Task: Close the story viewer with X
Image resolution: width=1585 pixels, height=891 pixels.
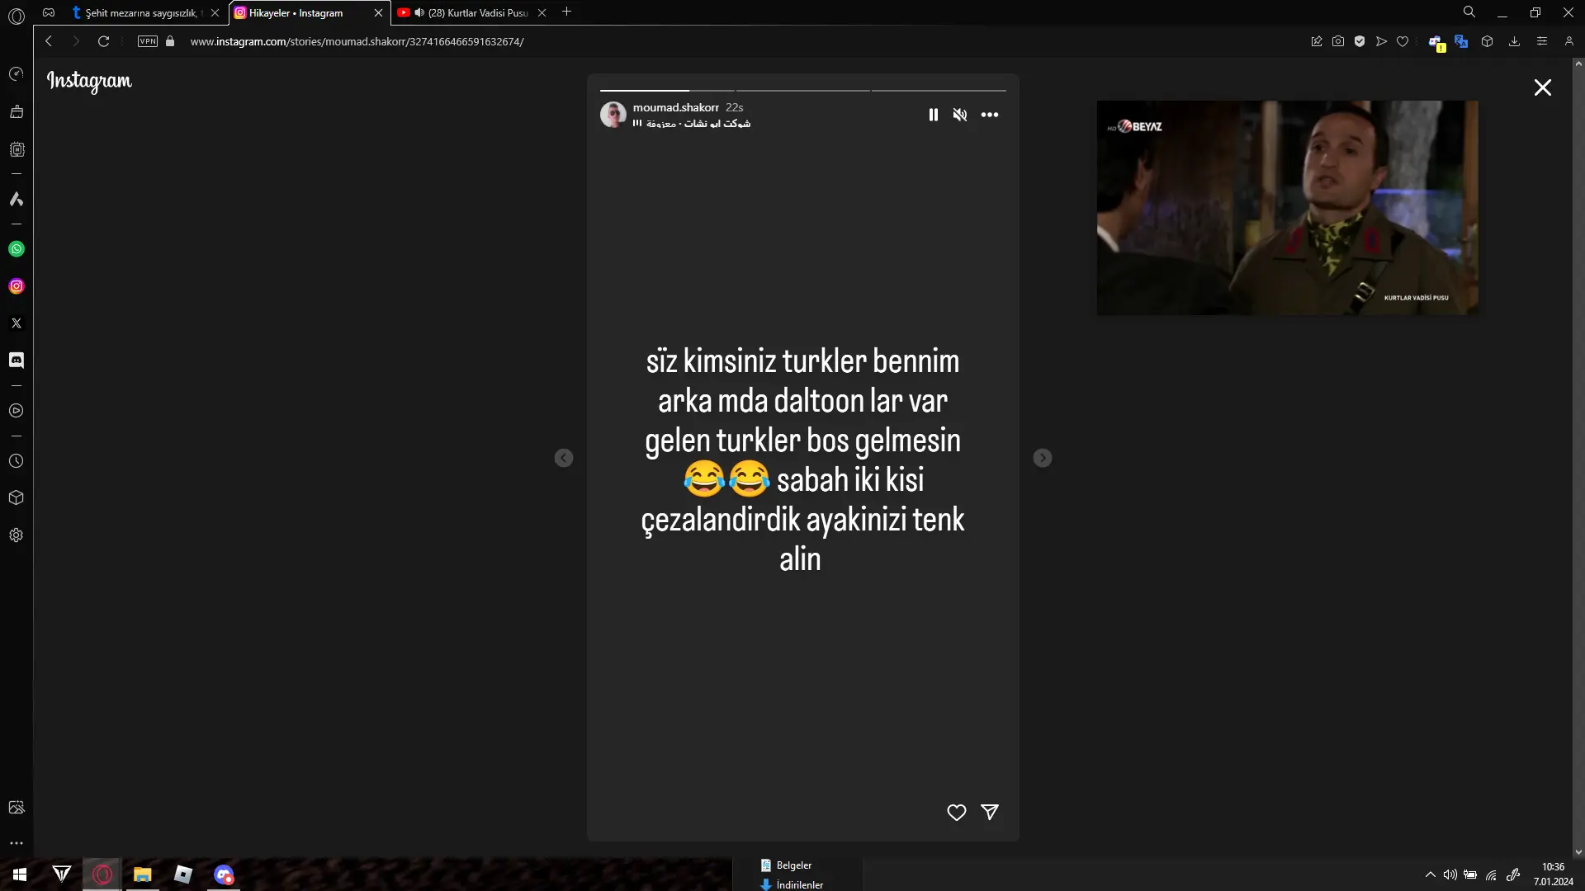Action: coord(1543,87)
